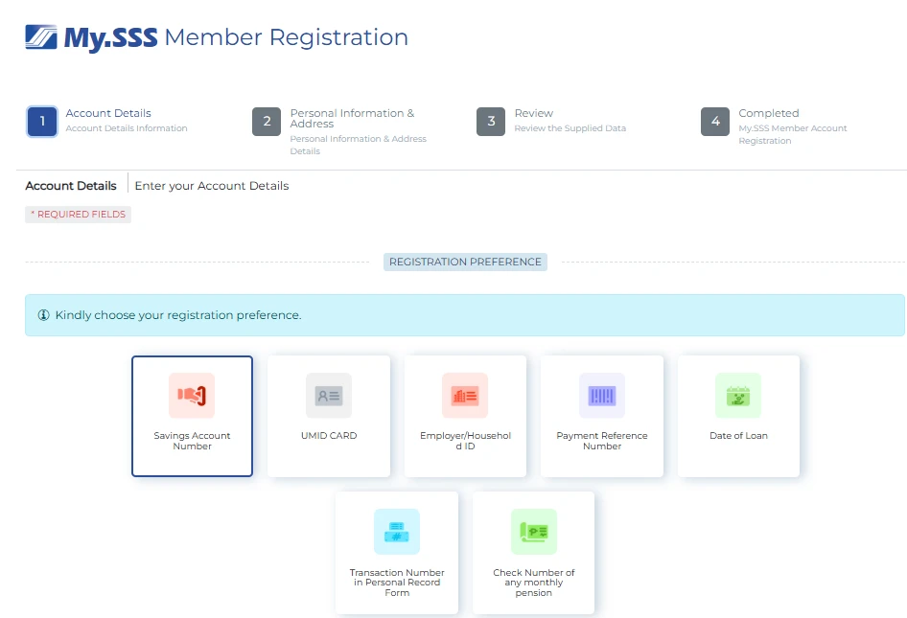
Task: Click the Check Number pension check icon
Action: 534,532
